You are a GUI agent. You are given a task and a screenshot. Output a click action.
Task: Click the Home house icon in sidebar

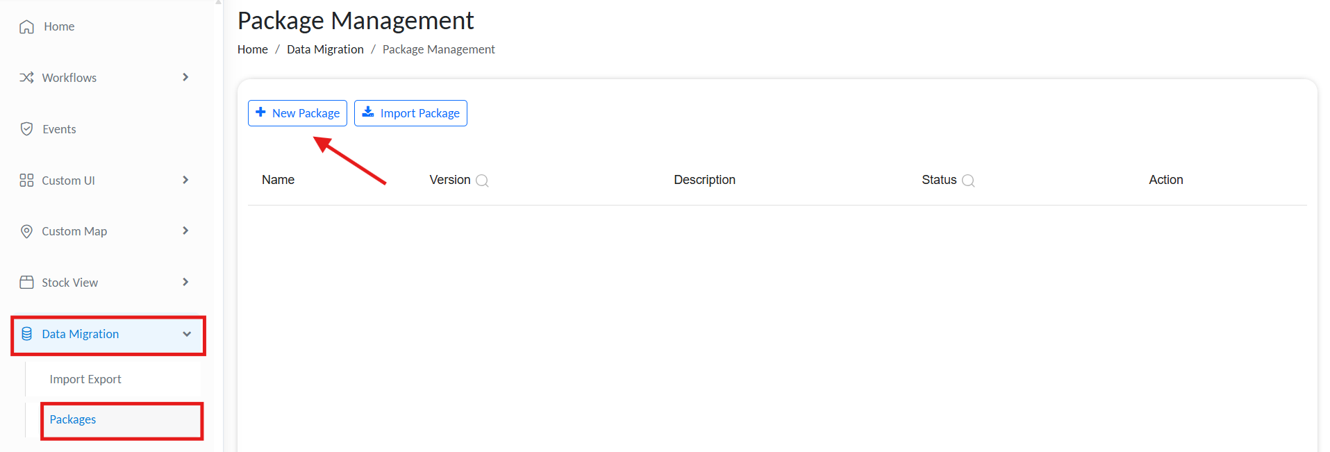tap(26, 26)
